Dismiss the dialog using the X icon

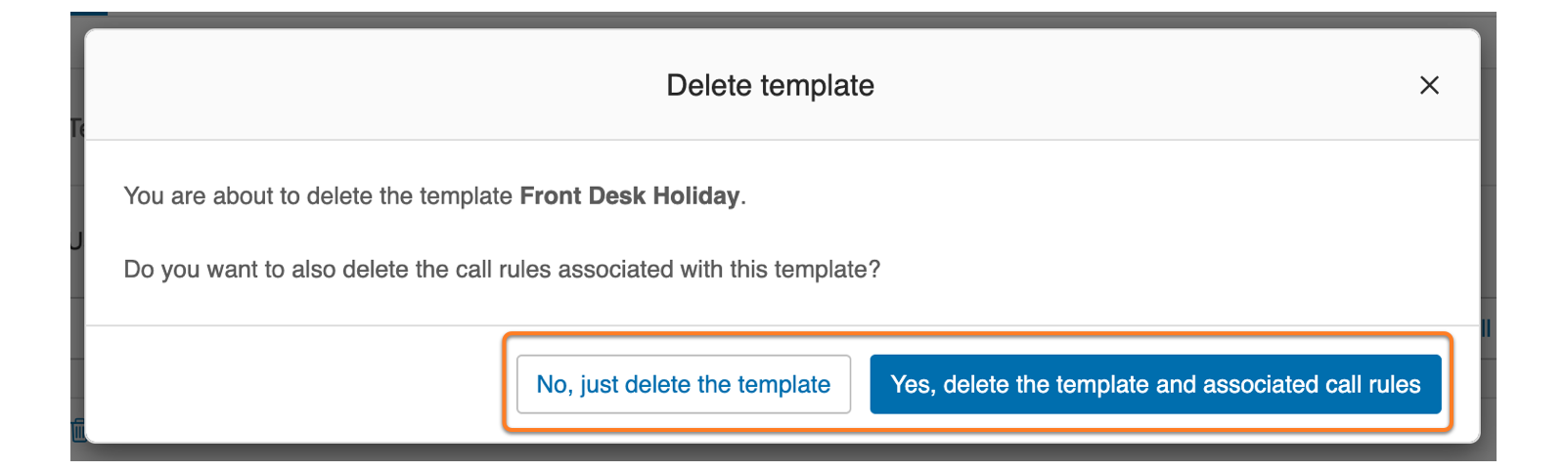pyautogui.click(x=1428, y=86)
